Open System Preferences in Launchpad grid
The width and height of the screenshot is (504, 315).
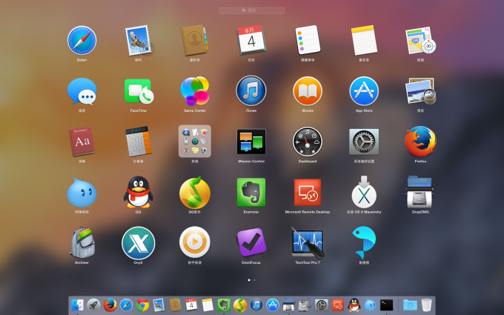click(x=364, y=142)
